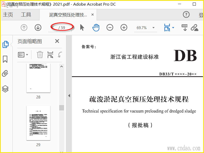Click the scrolling mode toolbar icon
This screenshot has width=204, height=153.
185,28
